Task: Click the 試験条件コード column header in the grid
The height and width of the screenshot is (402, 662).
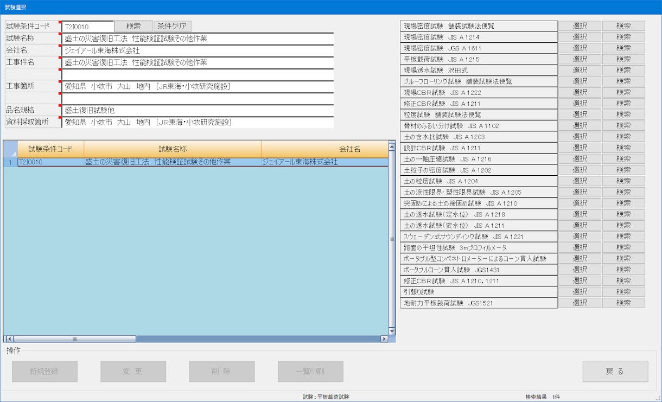Action: (x=50, y=149)
